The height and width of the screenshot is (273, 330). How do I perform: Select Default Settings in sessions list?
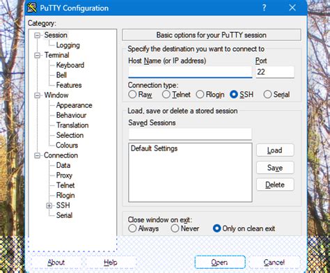pos(154,148)
